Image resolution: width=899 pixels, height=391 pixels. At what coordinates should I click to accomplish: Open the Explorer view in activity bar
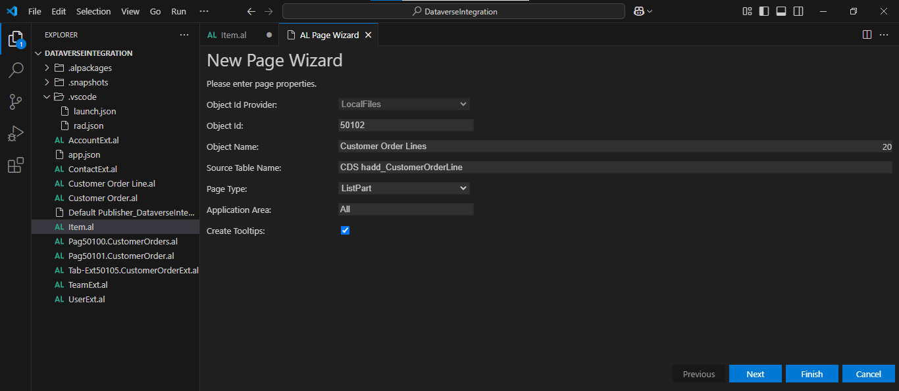click(15, 39)
